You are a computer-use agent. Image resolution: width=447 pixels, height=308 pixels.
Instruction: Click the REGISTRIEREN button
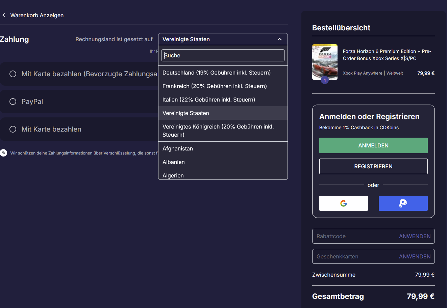pyautogui.click(x=373, y=166)
